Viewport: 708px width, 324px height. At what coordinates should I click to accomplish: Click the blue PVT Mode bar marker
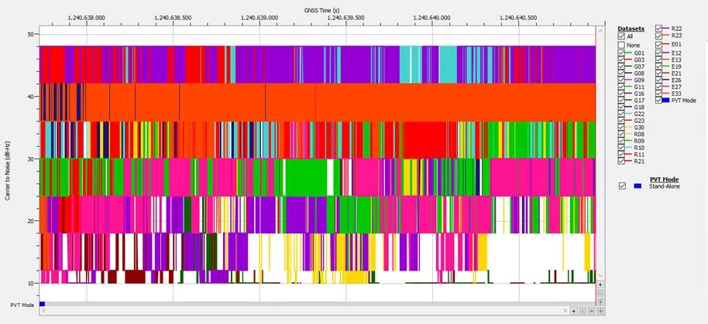coord(43,304)
